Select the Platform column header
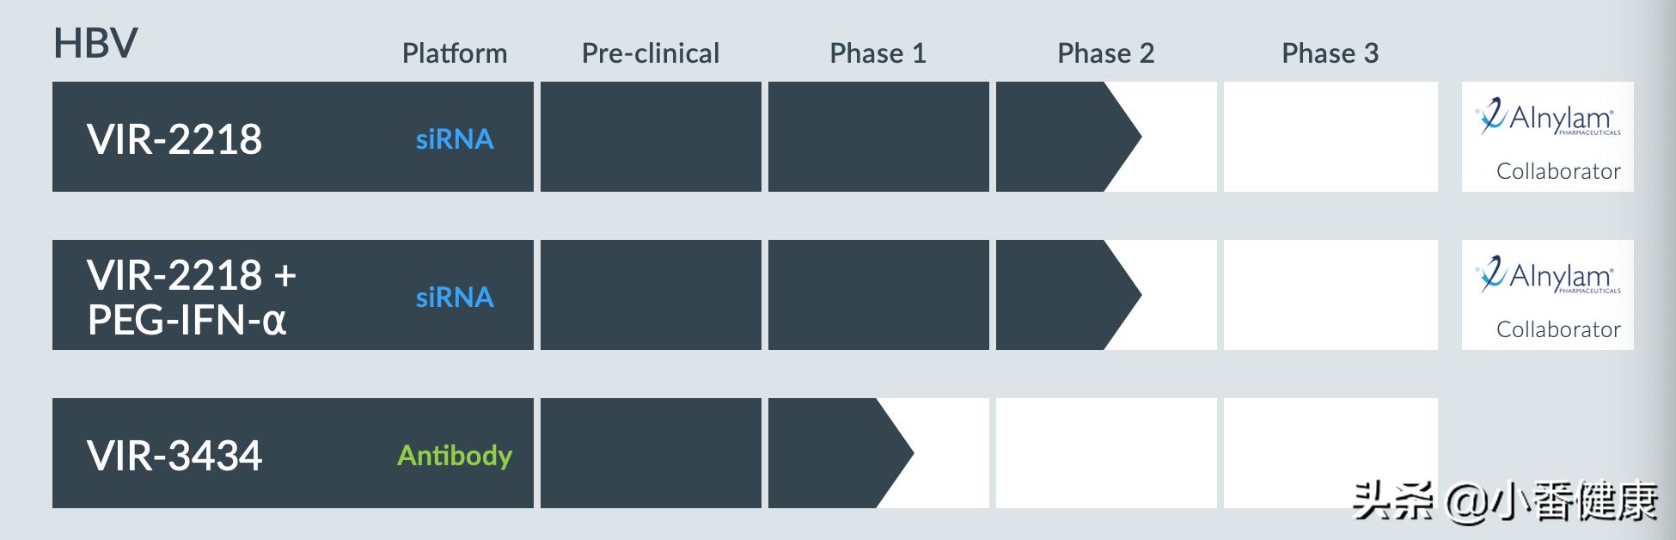 point(455,53)
